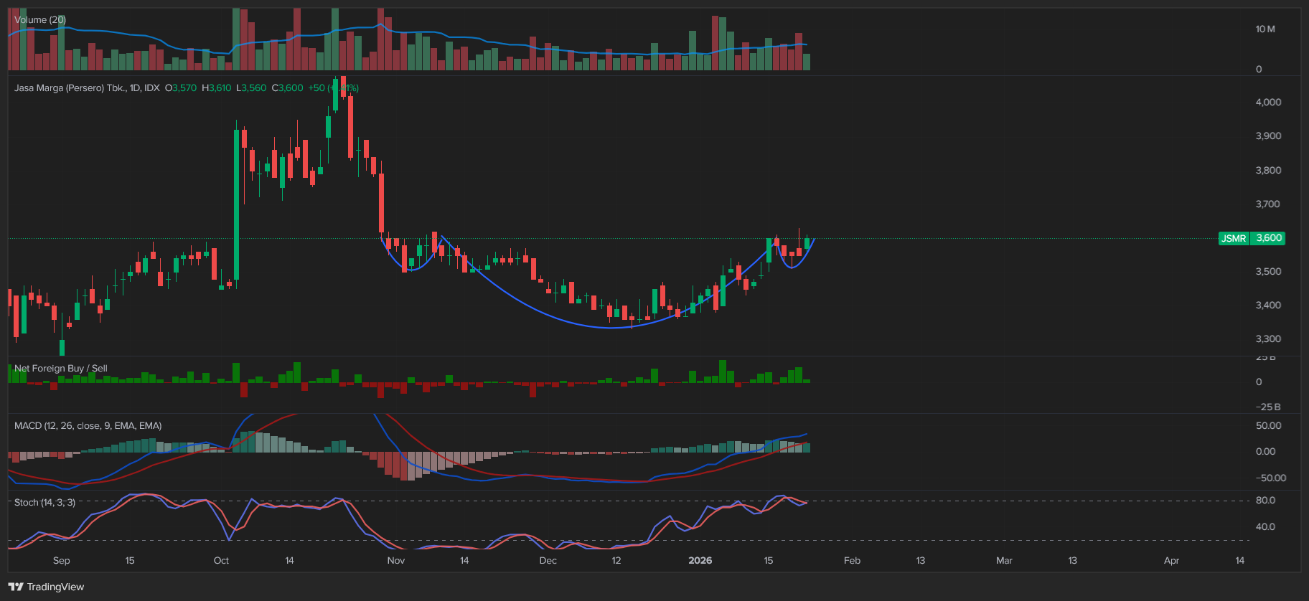This screenshot has height=601, width=1309.
Task: Select the 3,400 price axis label
Action: (x=1268, y=306)
